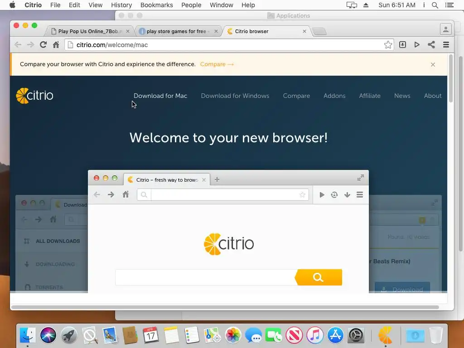The image size is (464, 348).
Task: Open the Edit menu
Action: 74,5
